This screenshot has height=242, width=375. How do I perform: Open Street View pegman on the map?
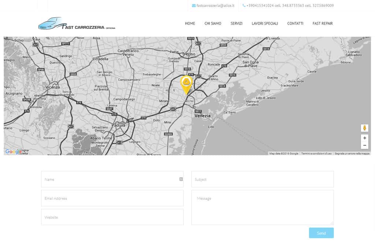coord(364,128)
